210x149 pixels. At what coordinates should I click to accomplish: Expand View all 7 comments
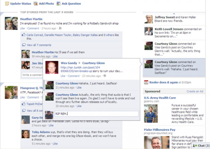point(39,45)
